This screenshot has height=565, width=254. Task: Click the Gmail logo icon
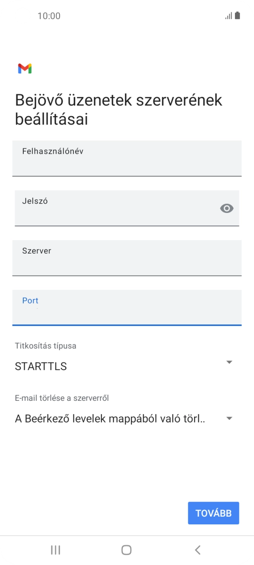tap(25, 68)
